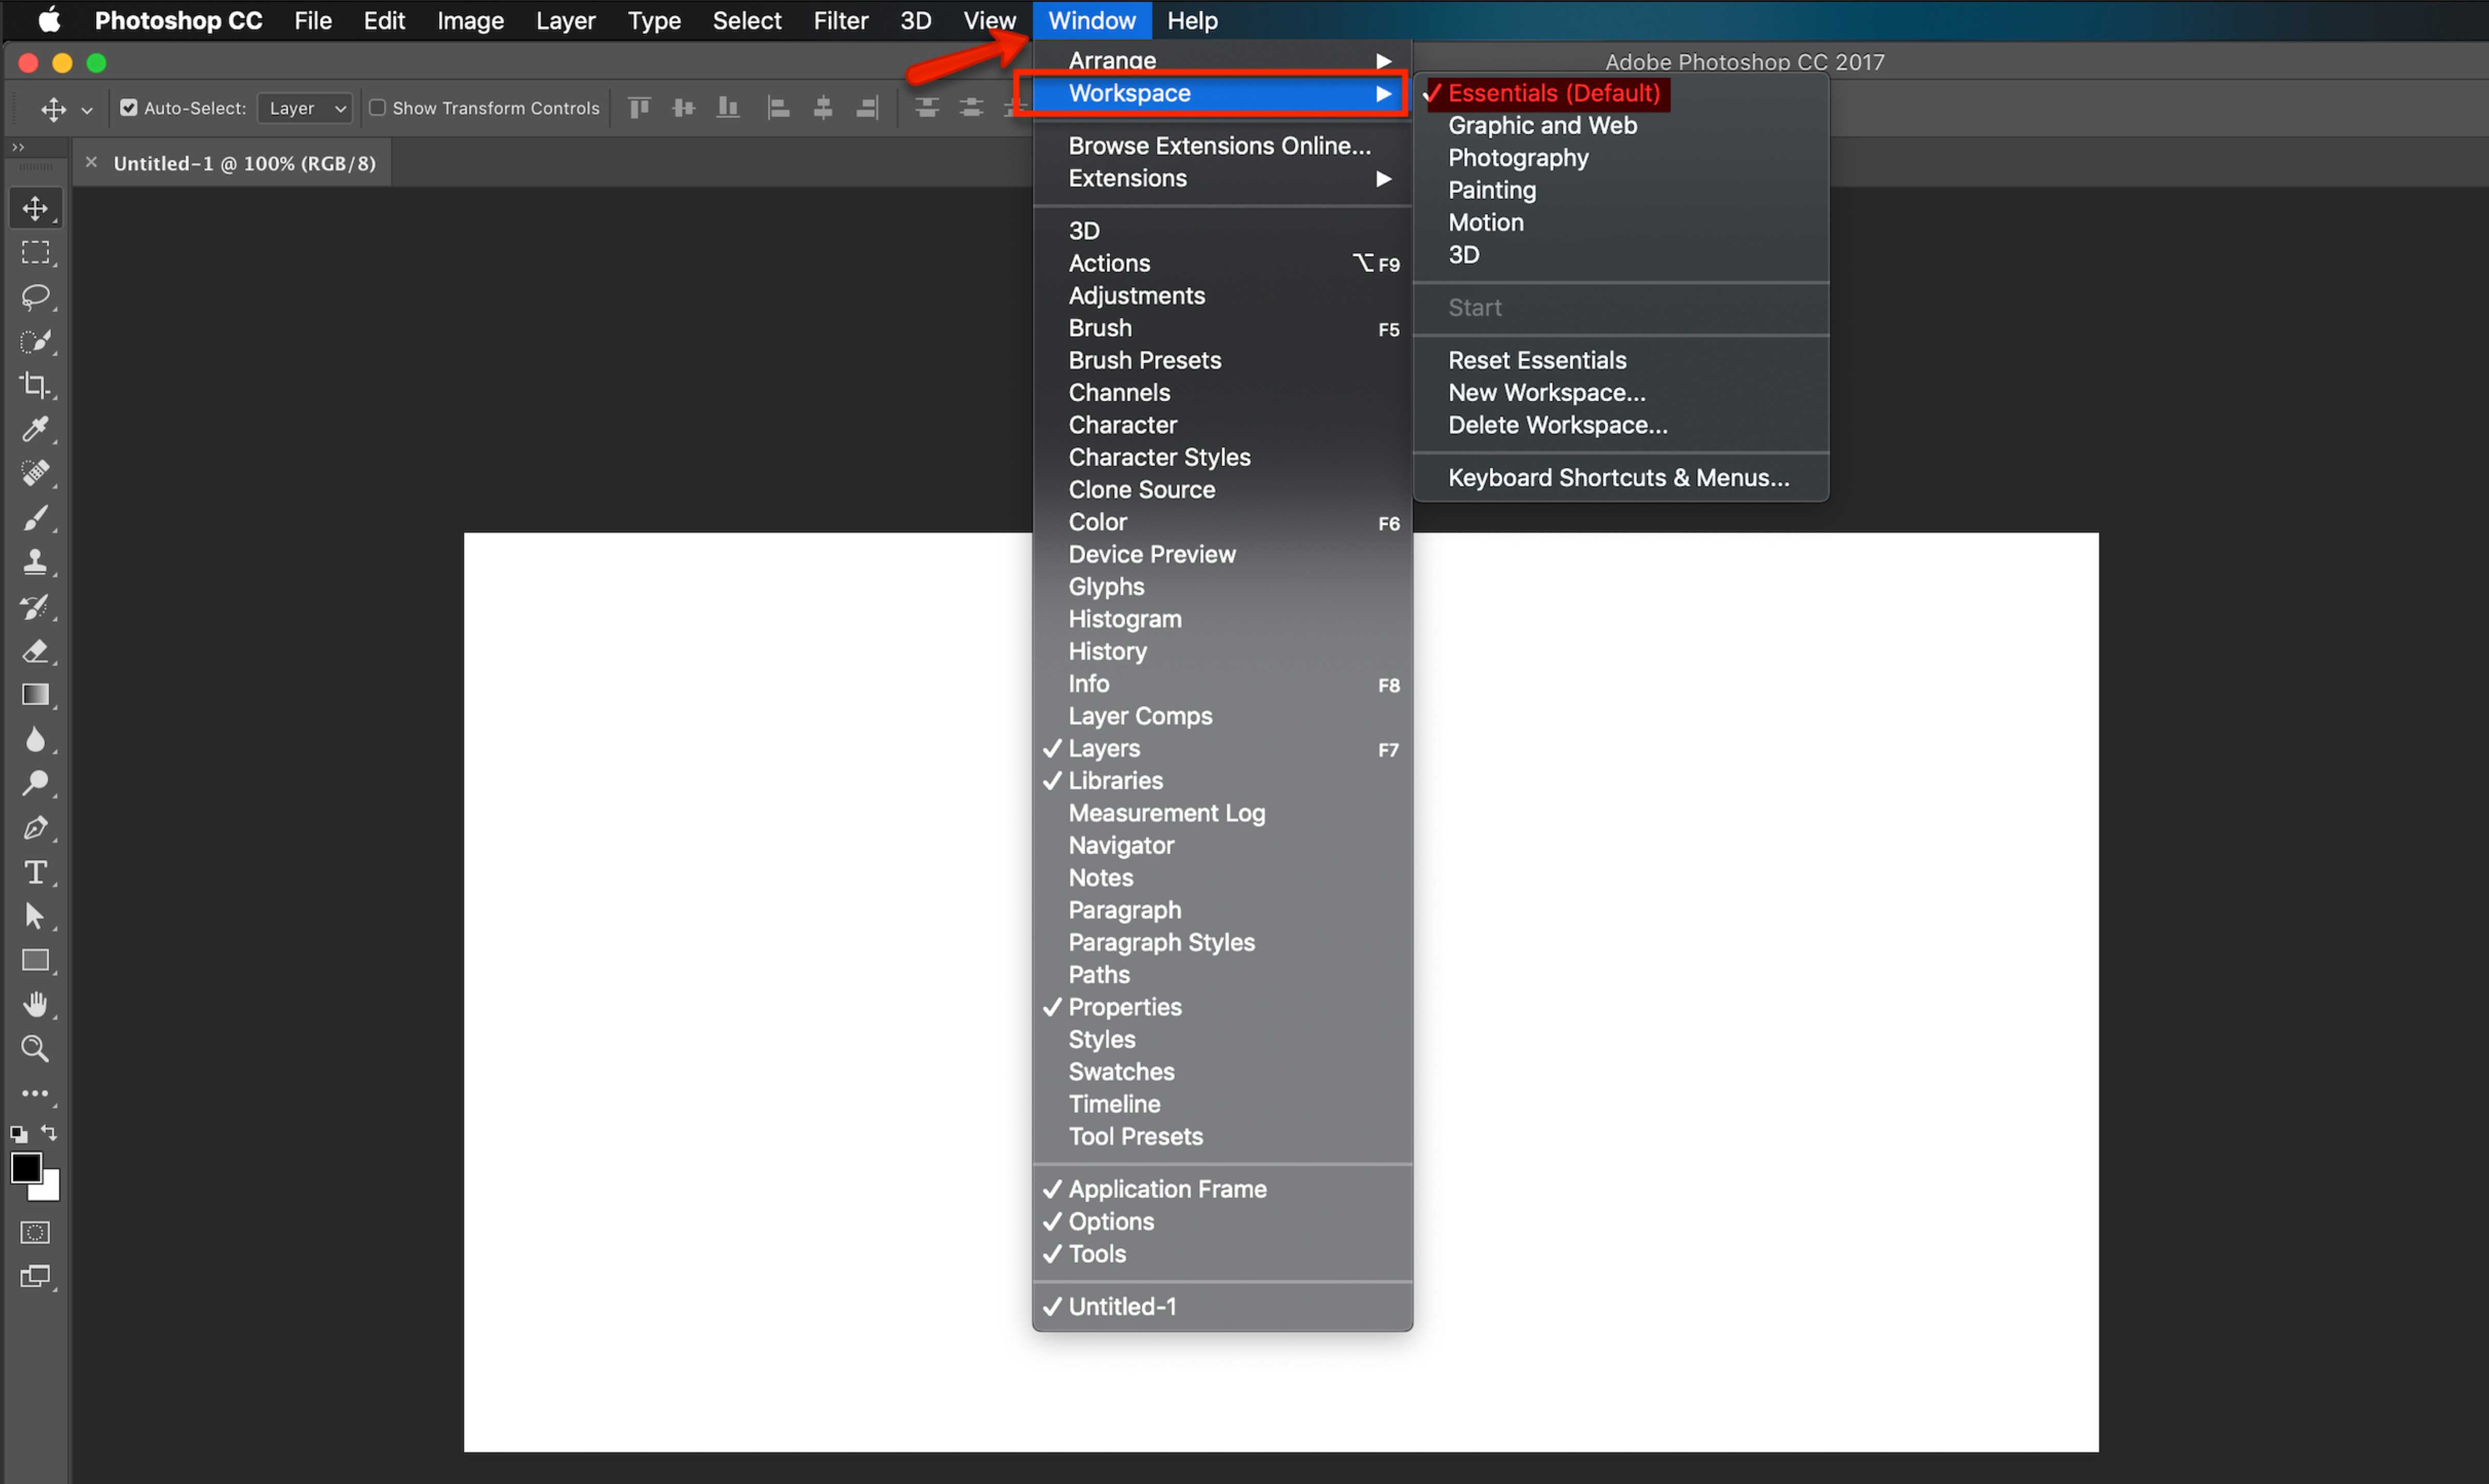Open the Filter menu
2489x1484 pixels.
(x=839, y=21)
